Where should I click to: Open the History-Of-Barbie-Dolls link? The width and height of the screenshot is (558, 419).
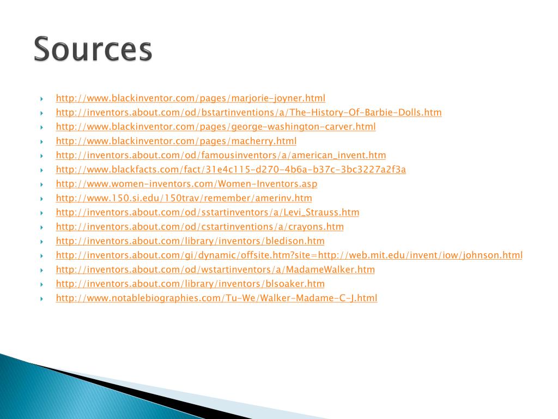(248, 112)
